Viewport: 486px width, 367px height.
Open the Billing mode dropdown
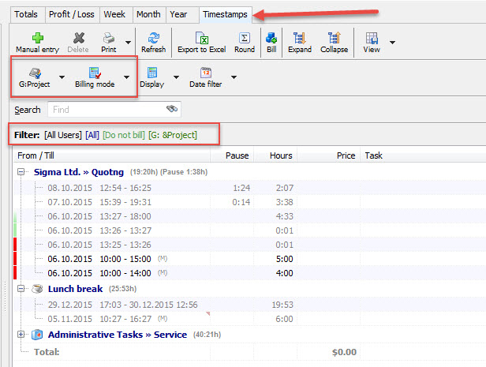(x=126, y=78)
